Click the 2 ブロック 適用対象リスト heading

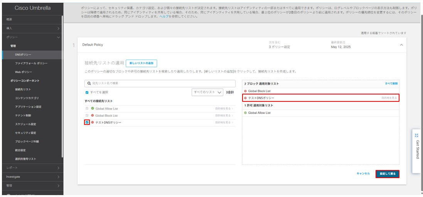[261, 84]
